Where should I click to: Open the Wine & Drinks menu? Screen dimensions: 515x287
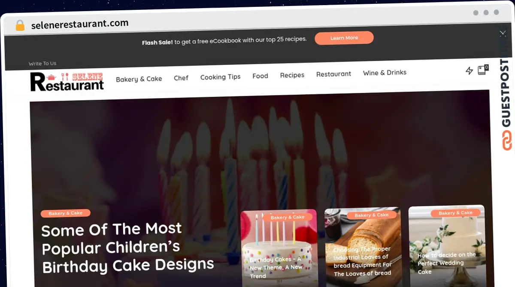(385, 72)
